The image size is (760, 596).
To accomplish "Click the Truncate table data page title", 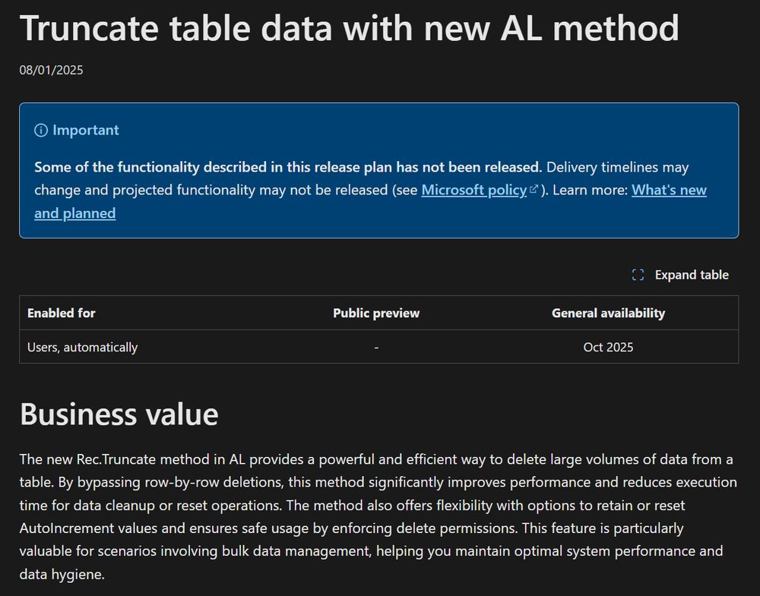I will coord(350,28).
